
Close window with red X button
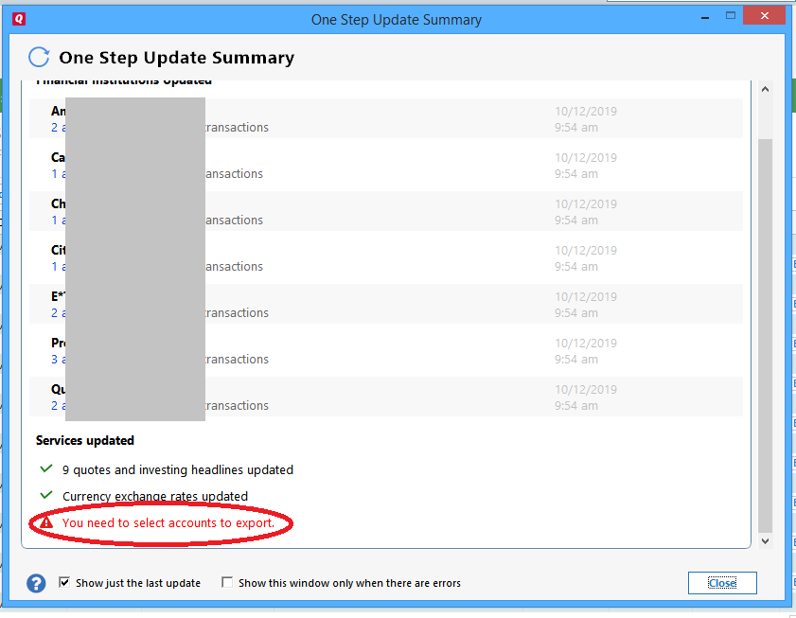[764, 16]
